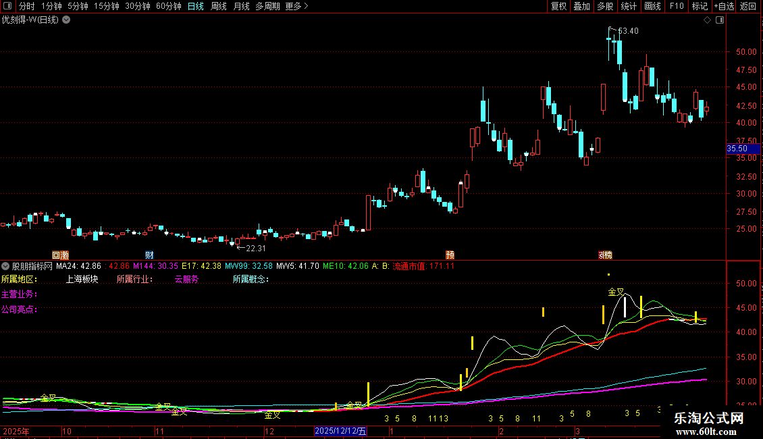Click the 财 financial report marker

click(x=149, y=255)
